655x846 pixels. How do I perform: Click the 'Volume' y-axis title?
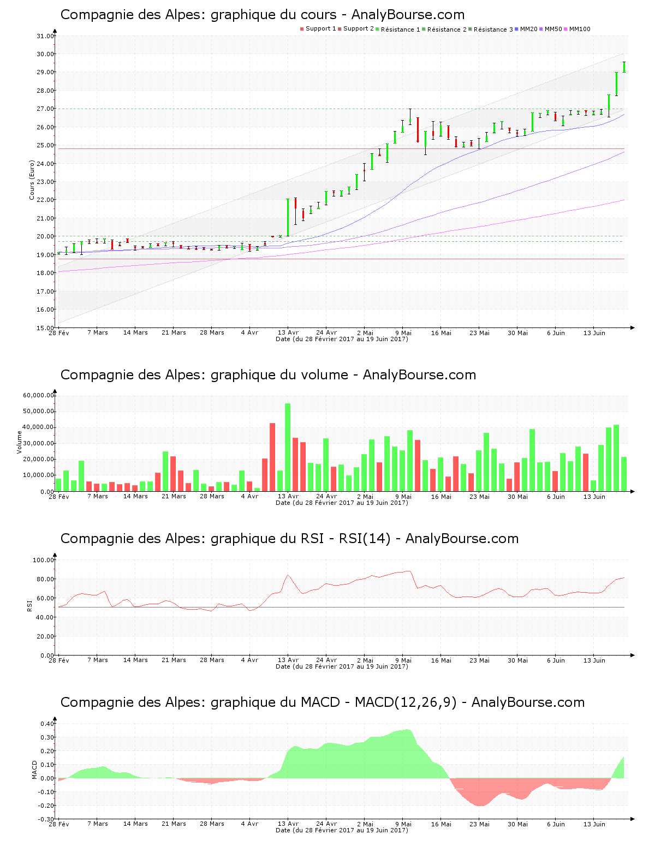pyautogui.click(x=20, y=442)
